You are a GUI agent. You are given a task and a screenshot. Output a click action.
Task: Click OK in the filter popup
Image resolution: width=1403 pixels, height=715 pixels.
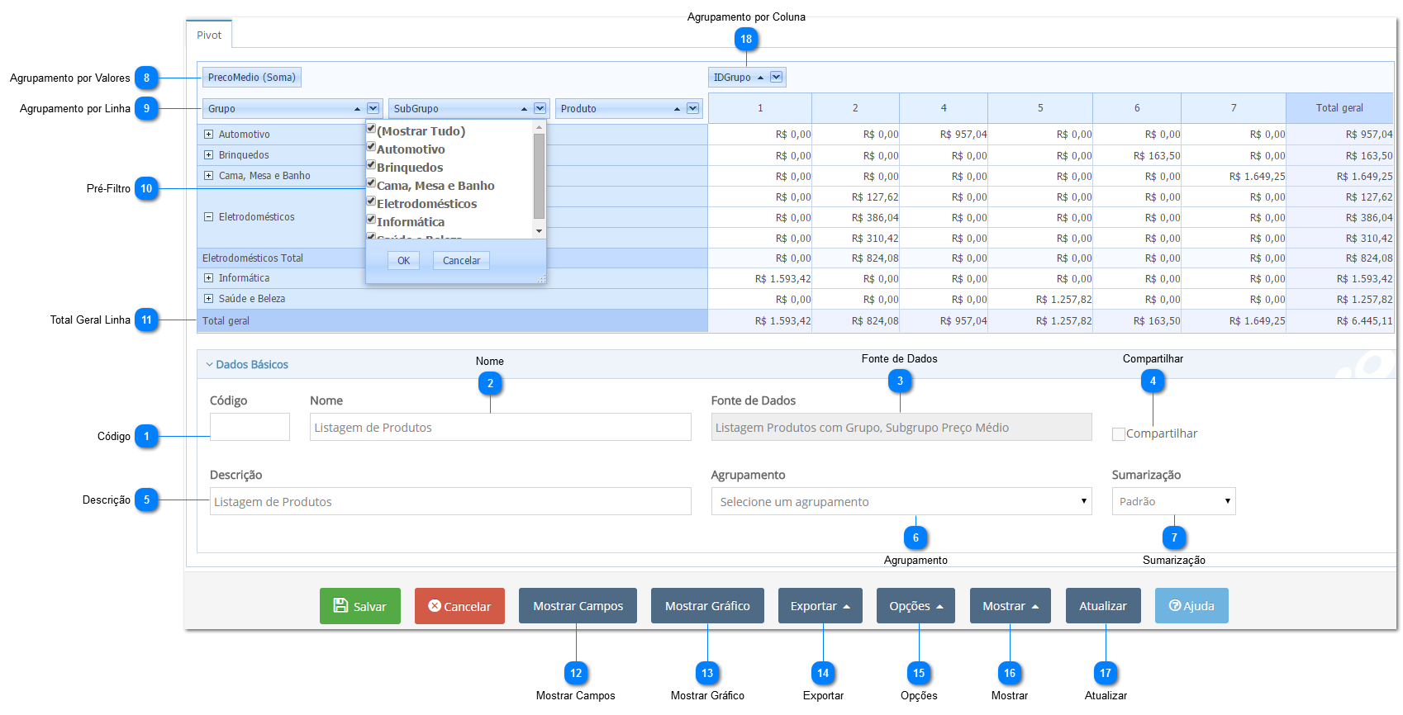403,260
